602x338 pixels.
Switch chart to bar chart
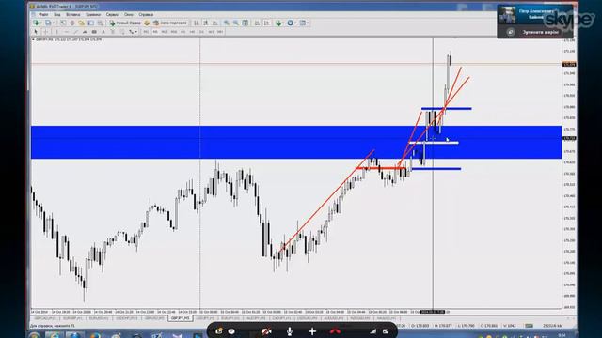tap(197, 23)
